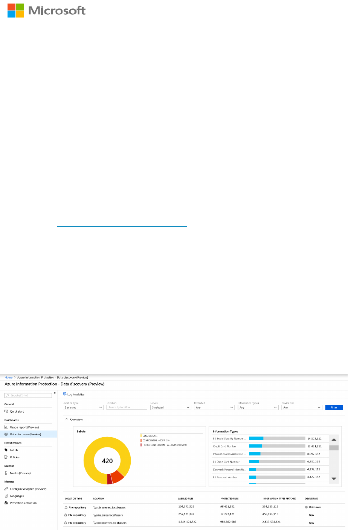Open Configure analytics (Preview)
The height and width of the screenshot is (530, 348).
point(28,489)
